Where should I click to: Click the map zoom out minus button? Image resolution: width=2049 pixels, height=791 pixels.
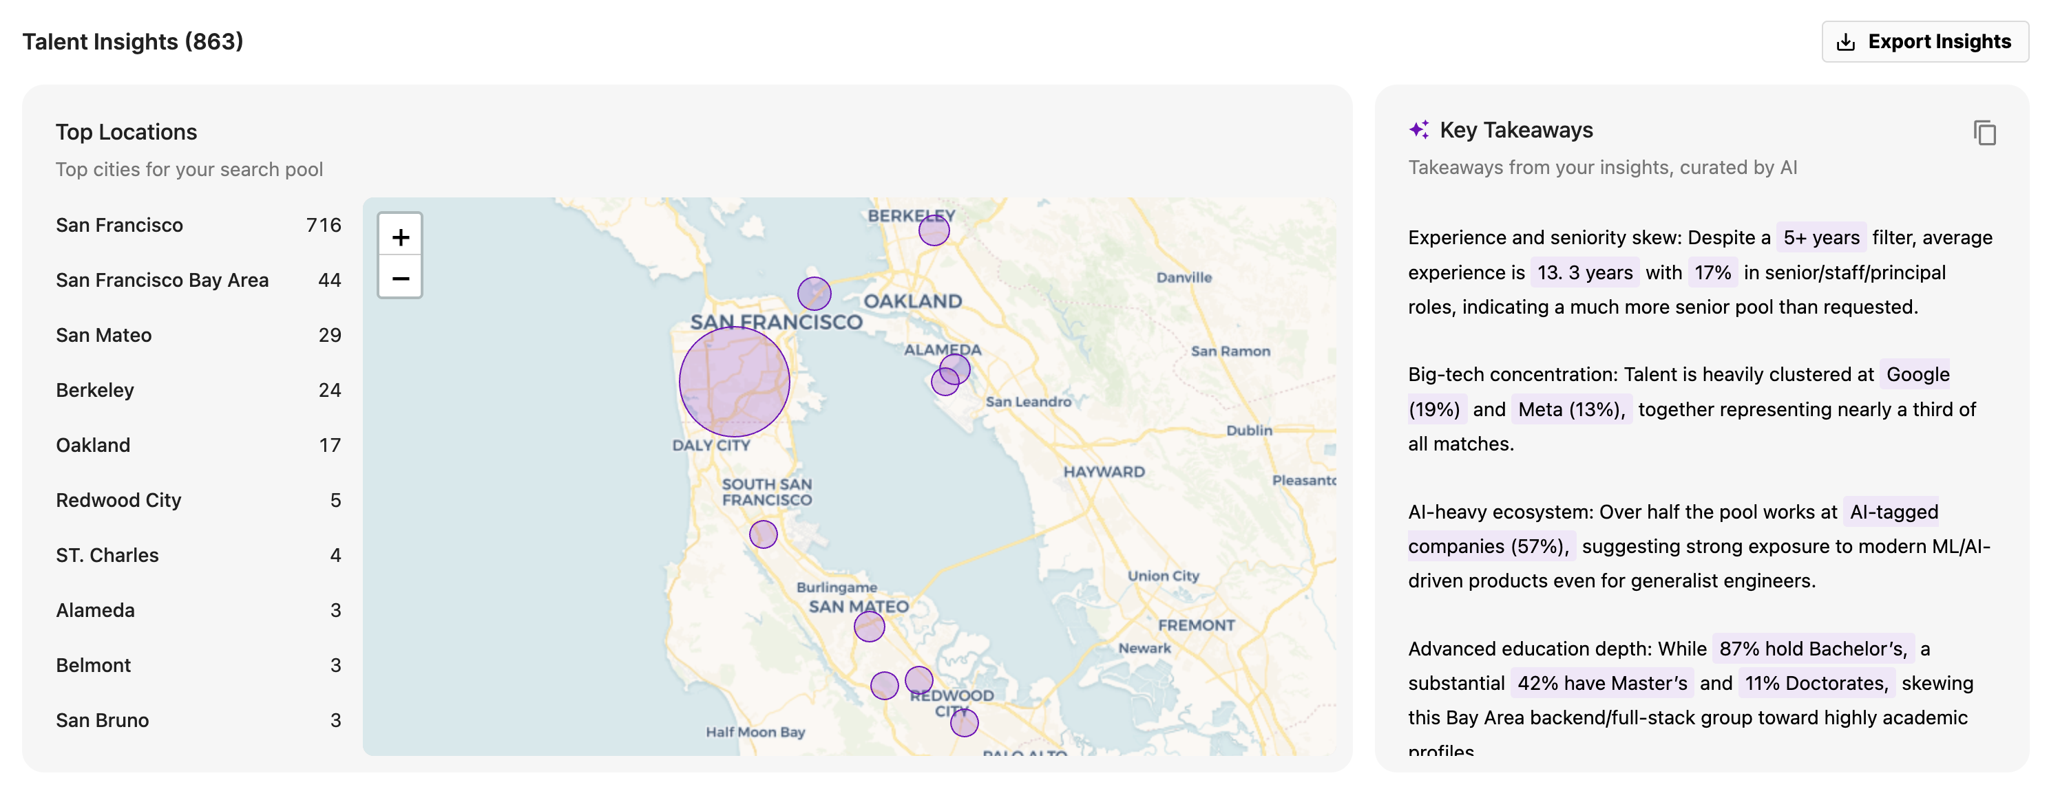pos(400,277)
